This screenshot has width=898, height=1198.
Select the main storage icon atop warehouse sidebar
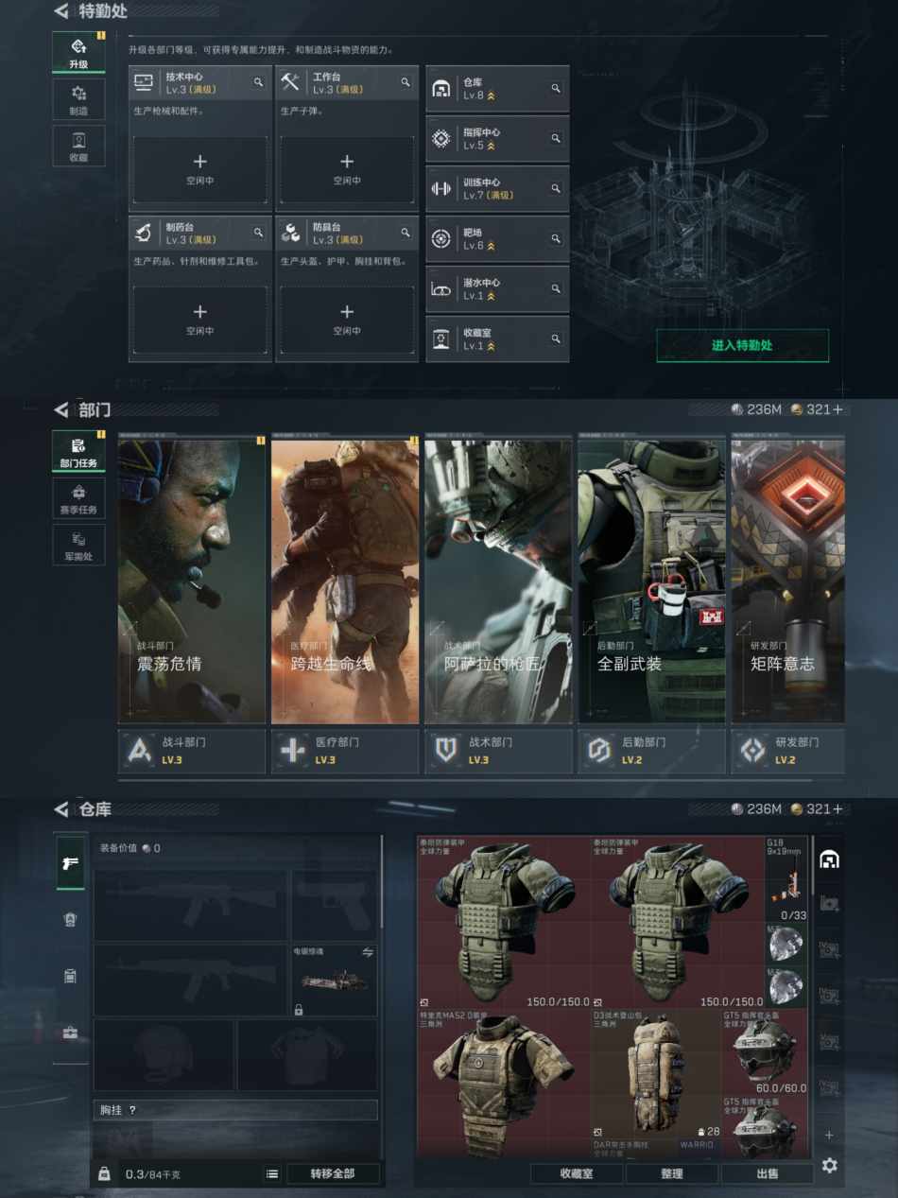829,859
